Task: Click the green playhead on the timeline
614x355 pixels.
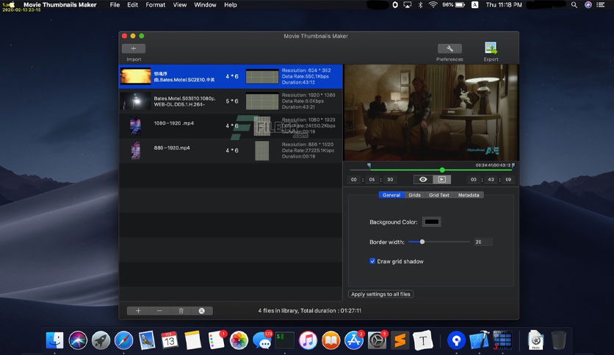Action: click(442, 170)
